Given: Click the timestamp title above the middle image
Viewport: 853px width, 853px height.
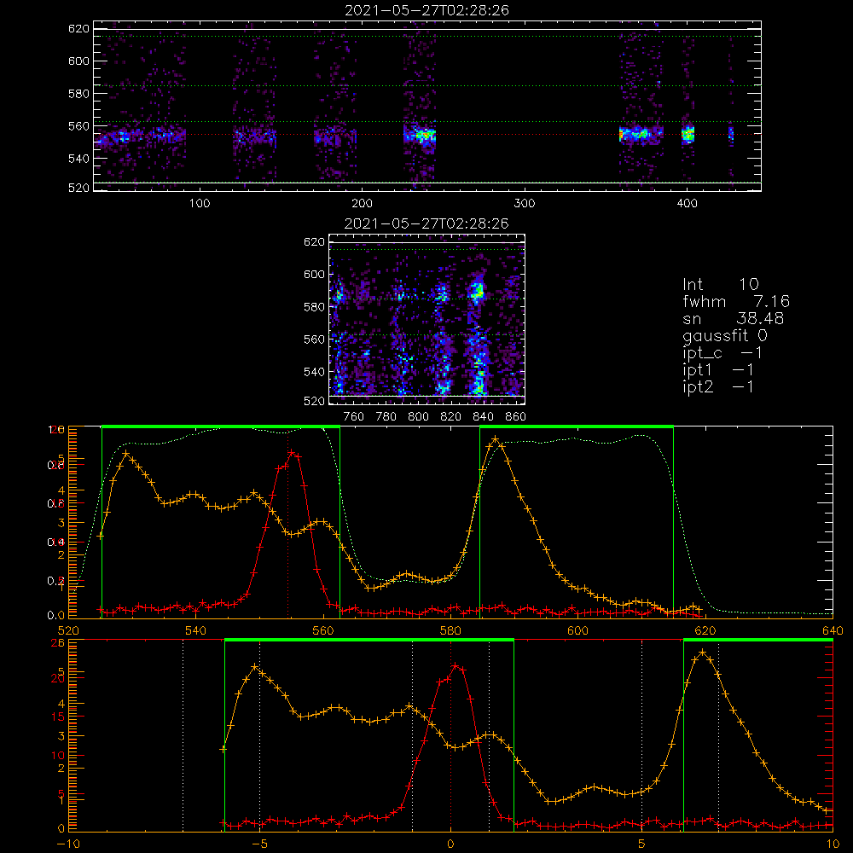Looking at the screenshot, I should (426, 223).
